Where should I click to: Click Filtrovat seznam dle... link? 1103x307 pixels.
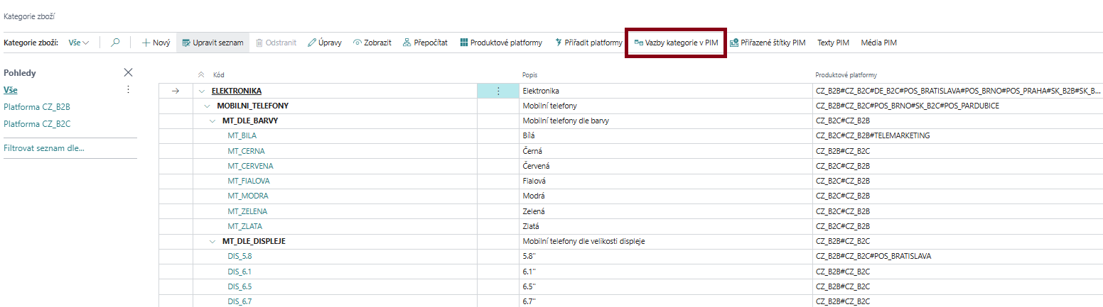point(44,148)
